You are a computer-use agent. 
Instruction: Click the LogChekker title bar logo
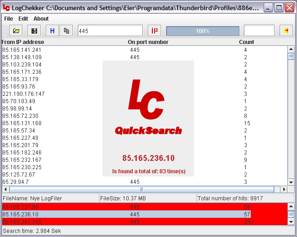[x=6, y=8]
